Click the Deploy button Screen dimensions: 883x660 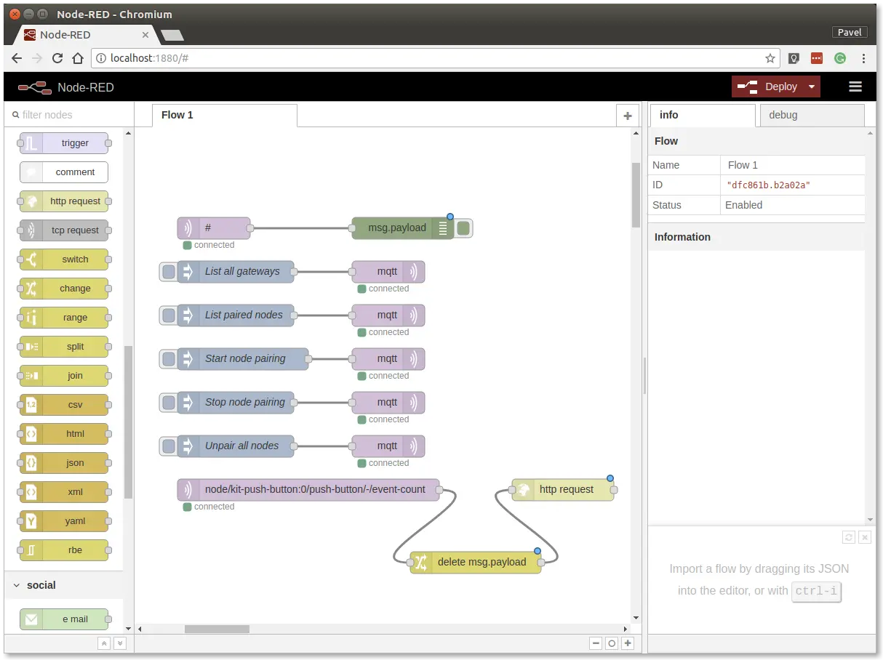768,86
